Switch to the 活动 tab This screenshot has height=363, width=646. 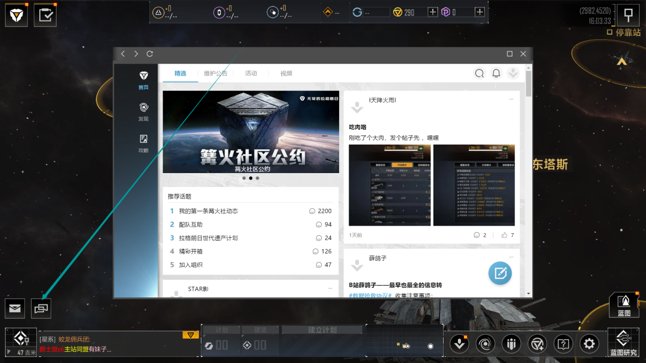pos(251,73)
